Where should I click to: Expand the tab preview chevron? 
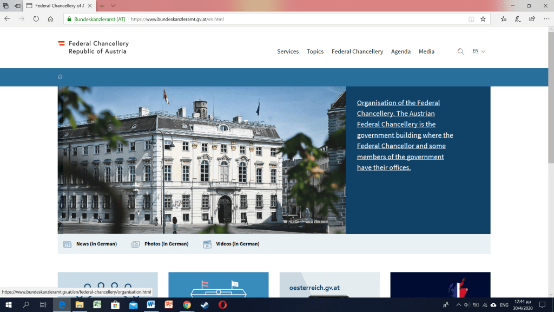click(113, 5)
